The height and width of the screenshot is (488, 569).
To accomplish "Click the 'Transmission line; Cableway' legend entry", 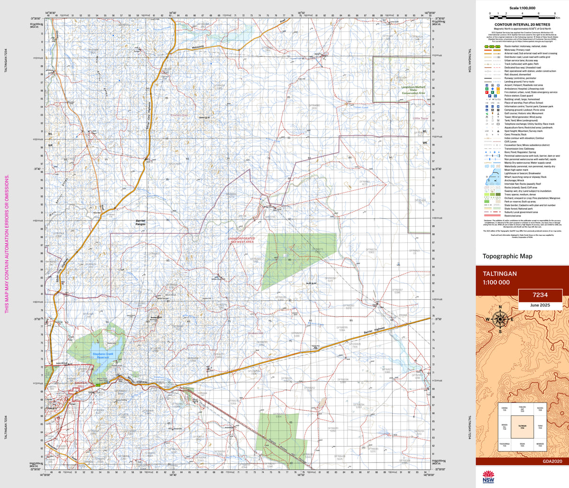I will (519, 149).
